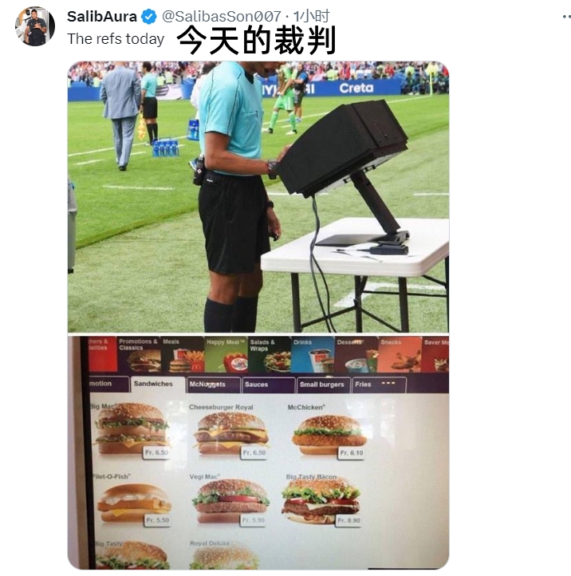
Task: Select the Fries tab on the kiosk
Action: pyautogui.click(x=379, y=385)
